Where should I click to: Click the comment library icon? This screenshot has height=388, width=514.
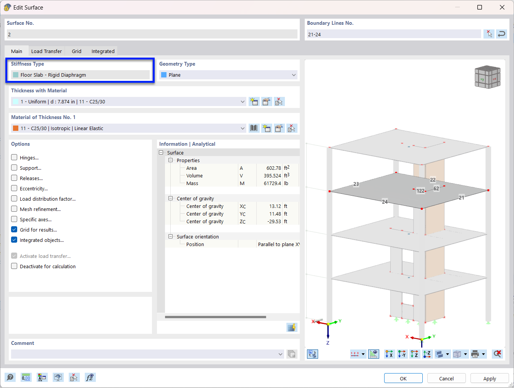tap(292, 354)
